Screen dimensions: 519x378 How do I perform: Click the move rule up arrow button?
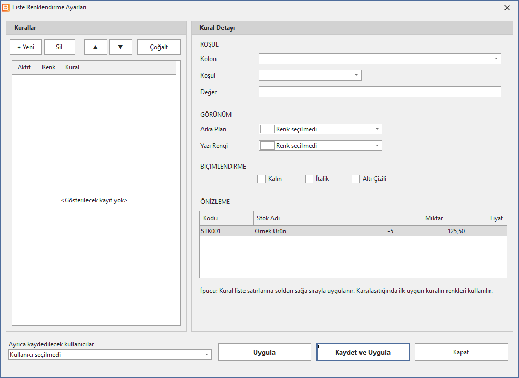tap(96, 47)
